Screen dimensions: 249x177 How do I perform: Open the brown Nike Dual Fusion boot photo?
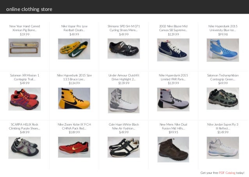[173, 149]
